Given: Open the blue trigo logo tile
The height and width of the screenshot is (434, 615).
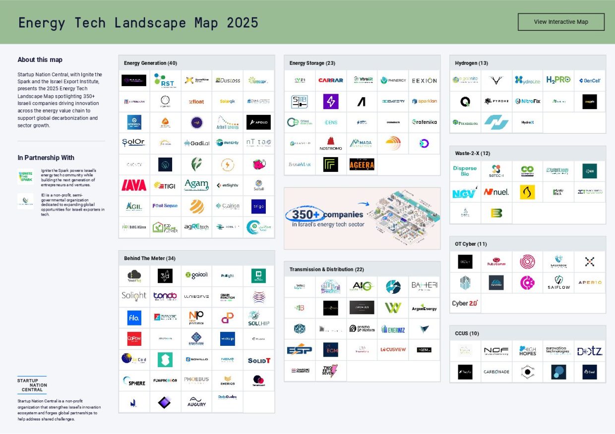Looking at the screenshot, I should coord(258,206).
